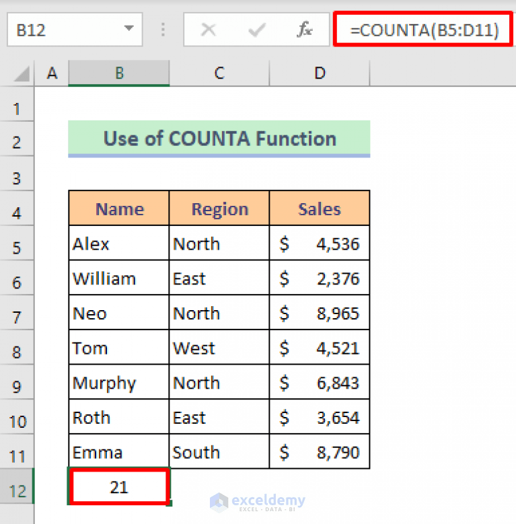The image size is (516, 524).
Task: Click the 'South' region cell
Action: [x=219, y=452]
